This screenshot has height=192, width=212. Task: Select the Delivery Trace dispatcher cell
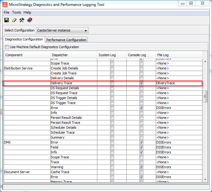(74, 83)
